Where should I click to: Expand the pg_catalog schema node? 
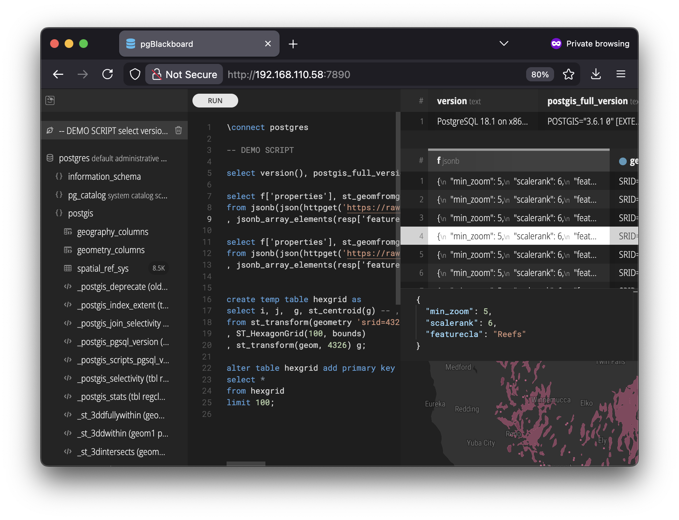pos(59,195)
